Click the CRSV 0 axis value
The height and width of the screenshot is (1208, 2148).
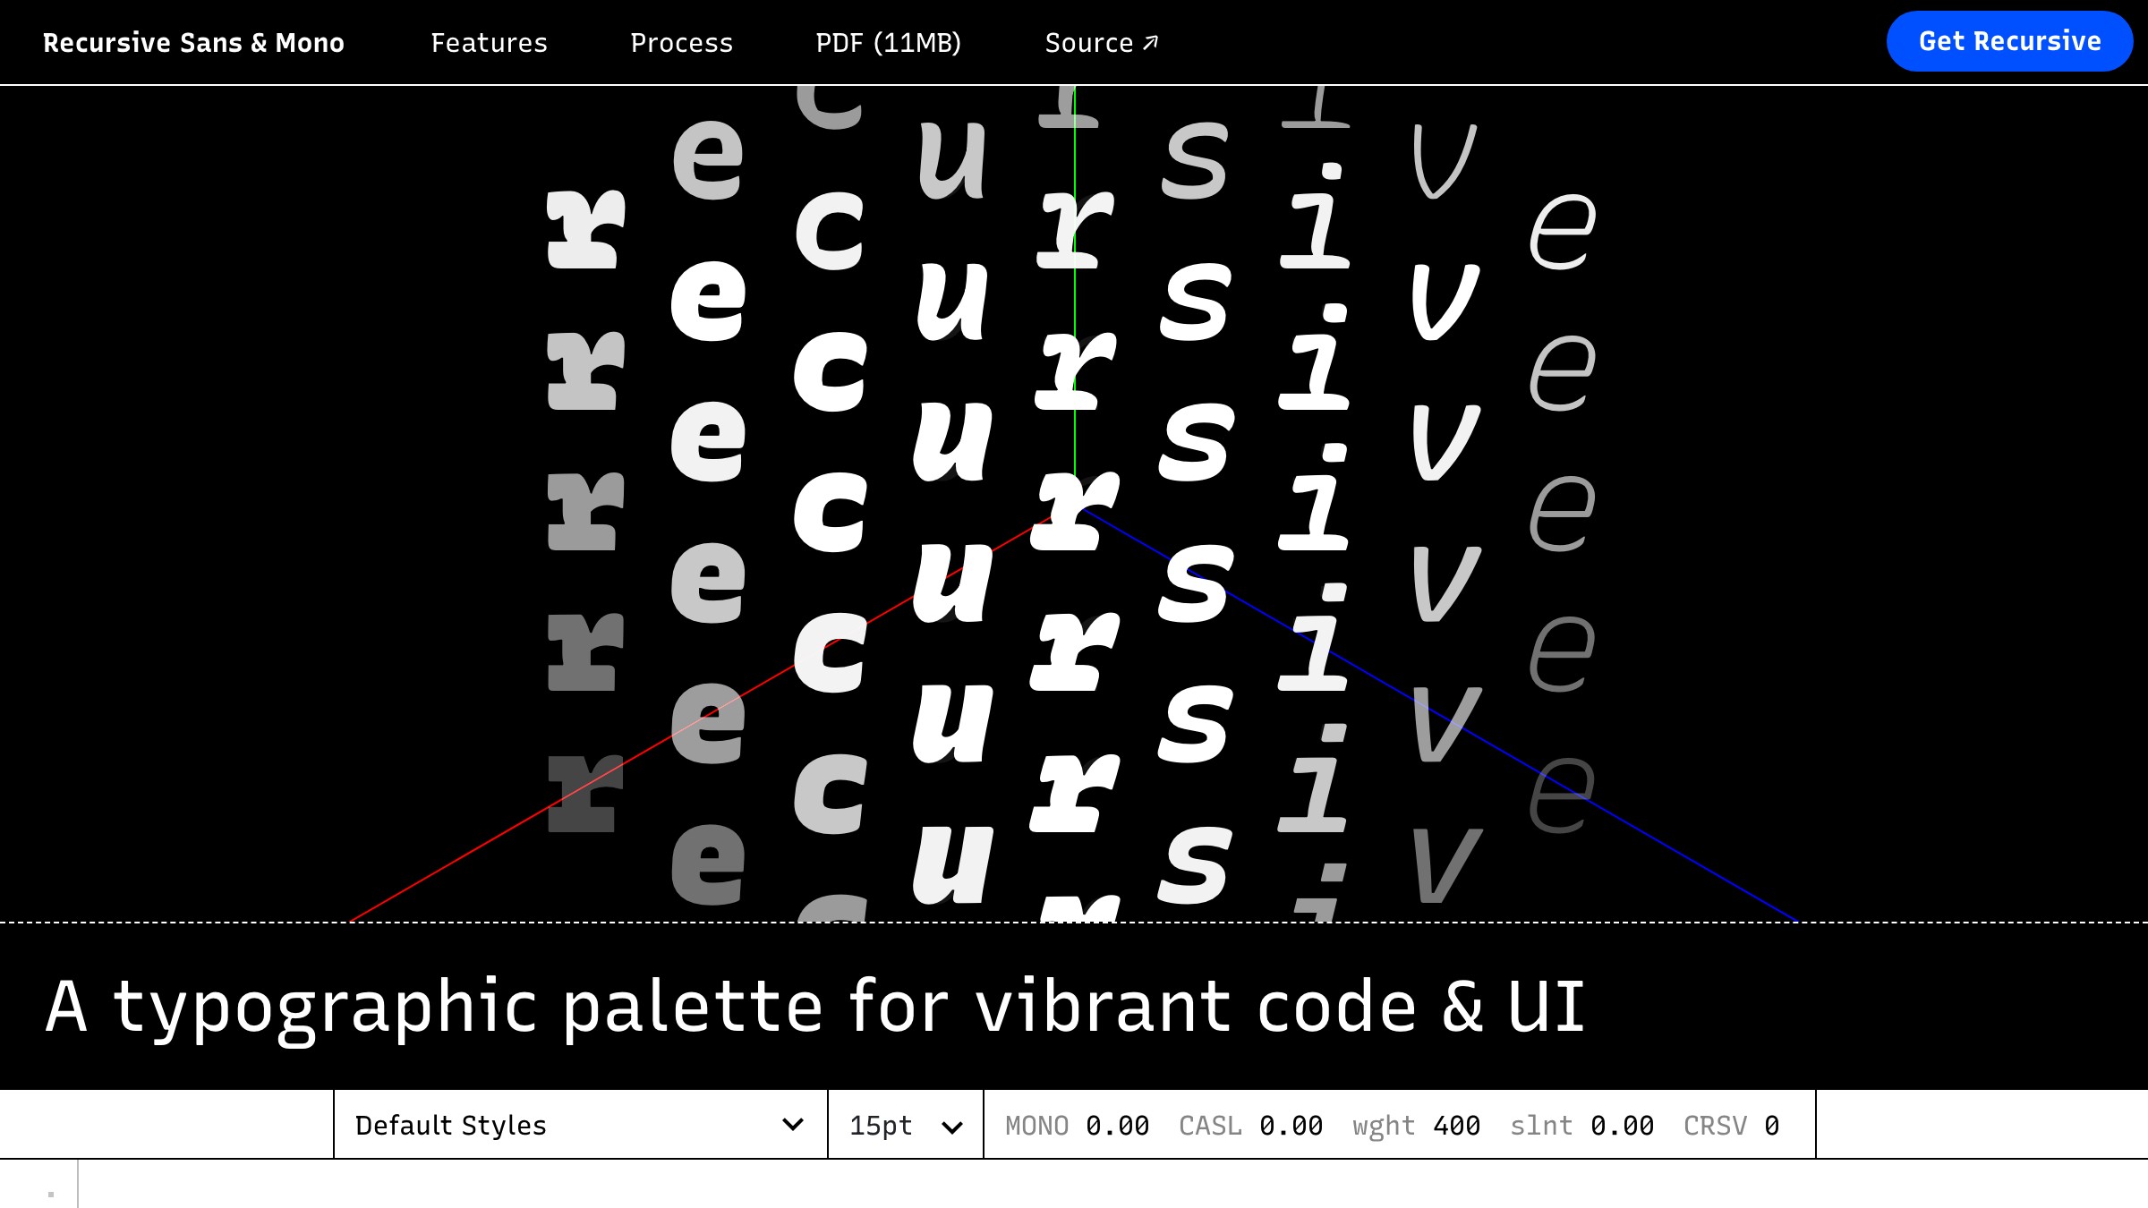pyautogui.click(x=1731, y=1126)
